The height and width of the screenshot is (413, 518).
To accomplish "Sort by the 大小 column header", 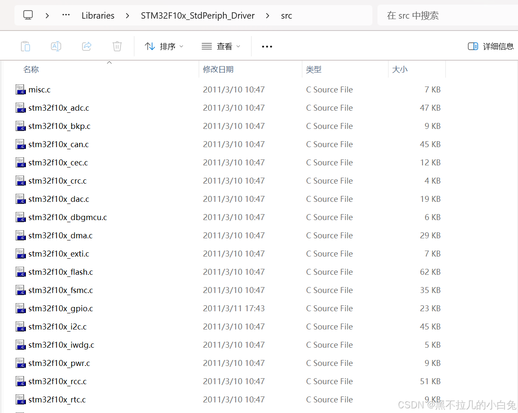I will click(x=400, y=70).
